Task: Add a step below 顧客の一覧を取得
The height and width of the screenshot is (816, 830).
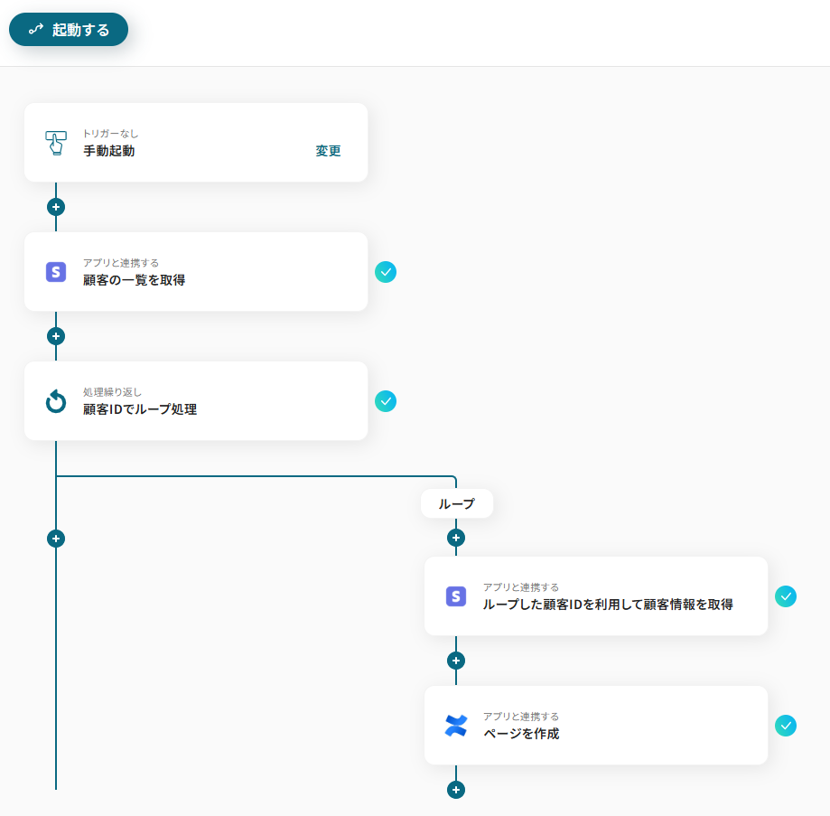Action: pos(56,336)
